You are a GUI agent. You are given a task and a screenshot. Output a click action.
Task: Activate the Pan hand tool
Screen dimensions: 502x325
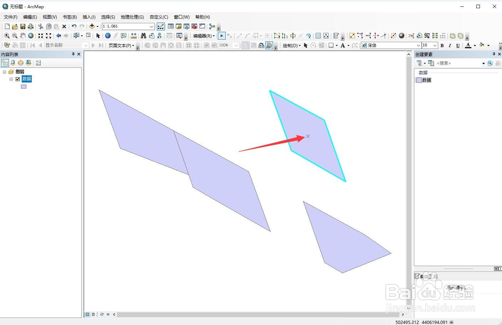[x=23, y=36]
